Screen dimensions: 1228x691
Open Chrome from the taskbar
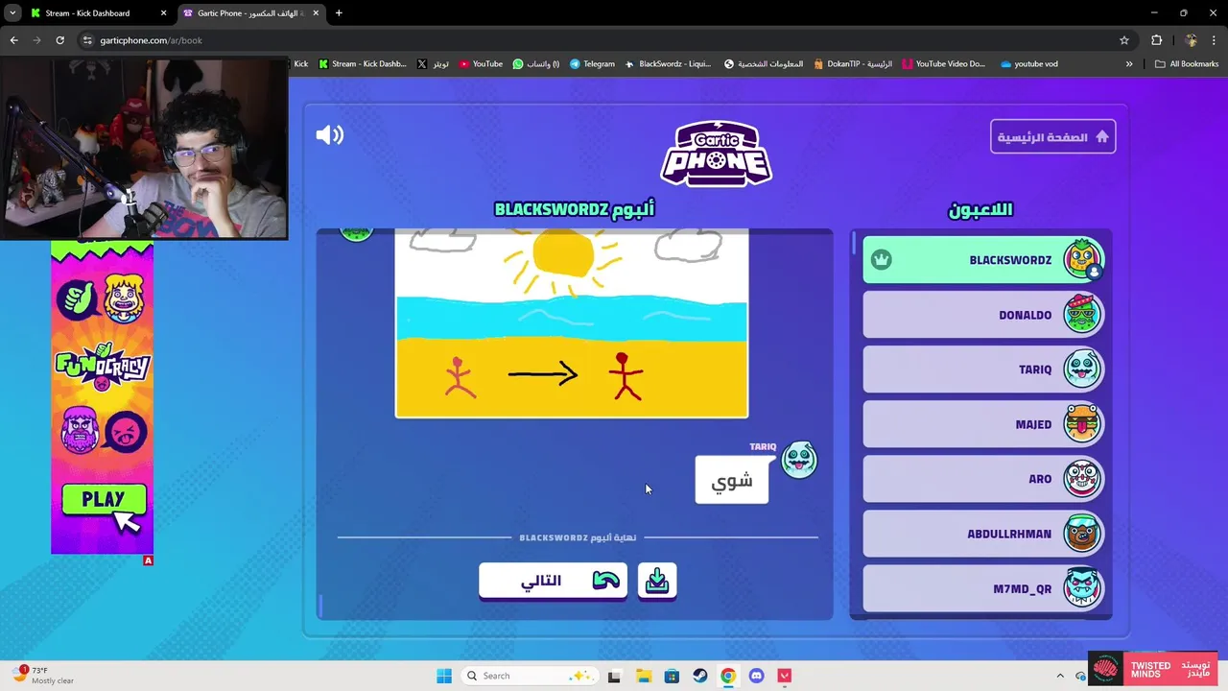(x=728, y=676)
